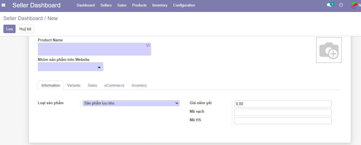The height and width of the screenshot is (145, 361).
Task: Open the apps grid menu icon
Action: click(4, 5)
